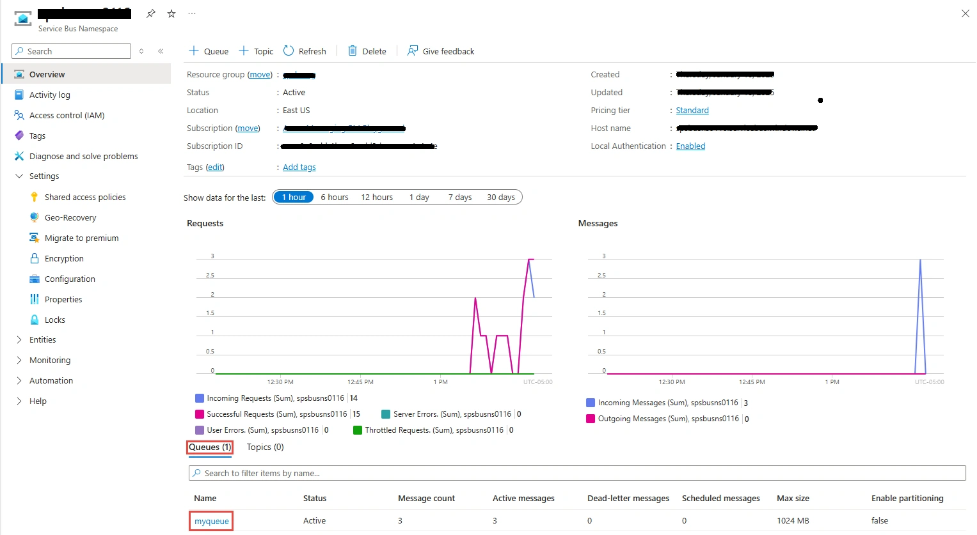Image resolution: width=977 pixels, height=535 pixels.
Task: Select the 7 days time range
Action: (x=460, y=197)
